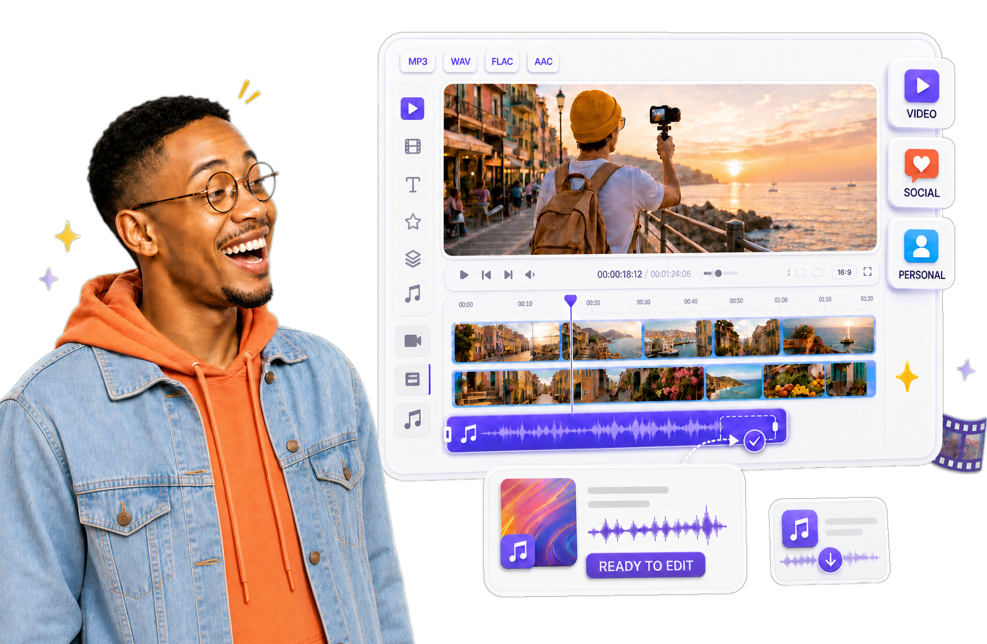This screenshot has height=644, width=987.
Task: Select the FLAC format tab
Action: pyautogui.click(x=502, y=61)
